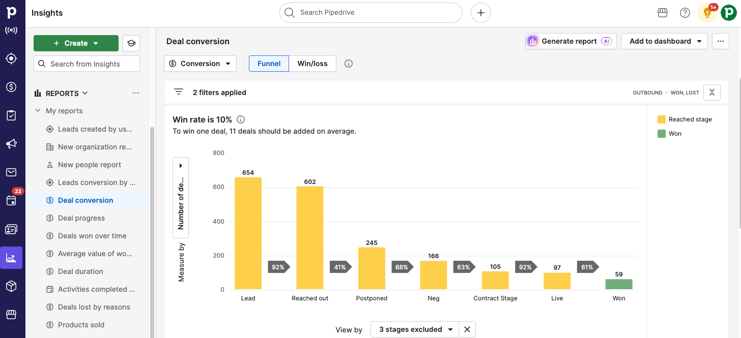Open the Conversion report type dropdown

click(x=200, y=64)
